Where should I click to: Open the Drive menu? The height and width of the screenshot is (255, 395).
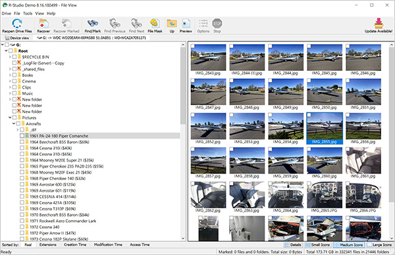pyautogui.click(x=7, y=13)
